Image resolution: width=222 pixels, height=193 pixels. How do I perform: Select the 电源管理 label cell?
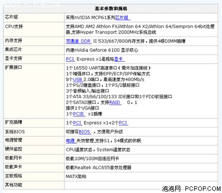point(34,141)
